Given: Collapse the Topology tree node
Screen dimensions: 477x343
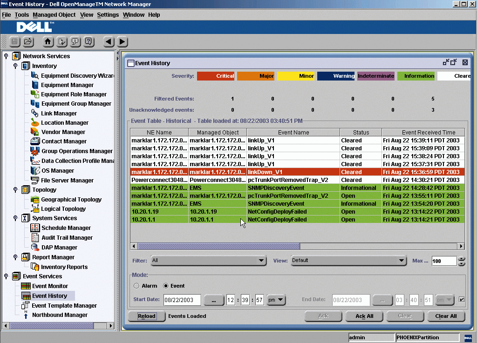Looking at the screenshot, I should point(15,189).
